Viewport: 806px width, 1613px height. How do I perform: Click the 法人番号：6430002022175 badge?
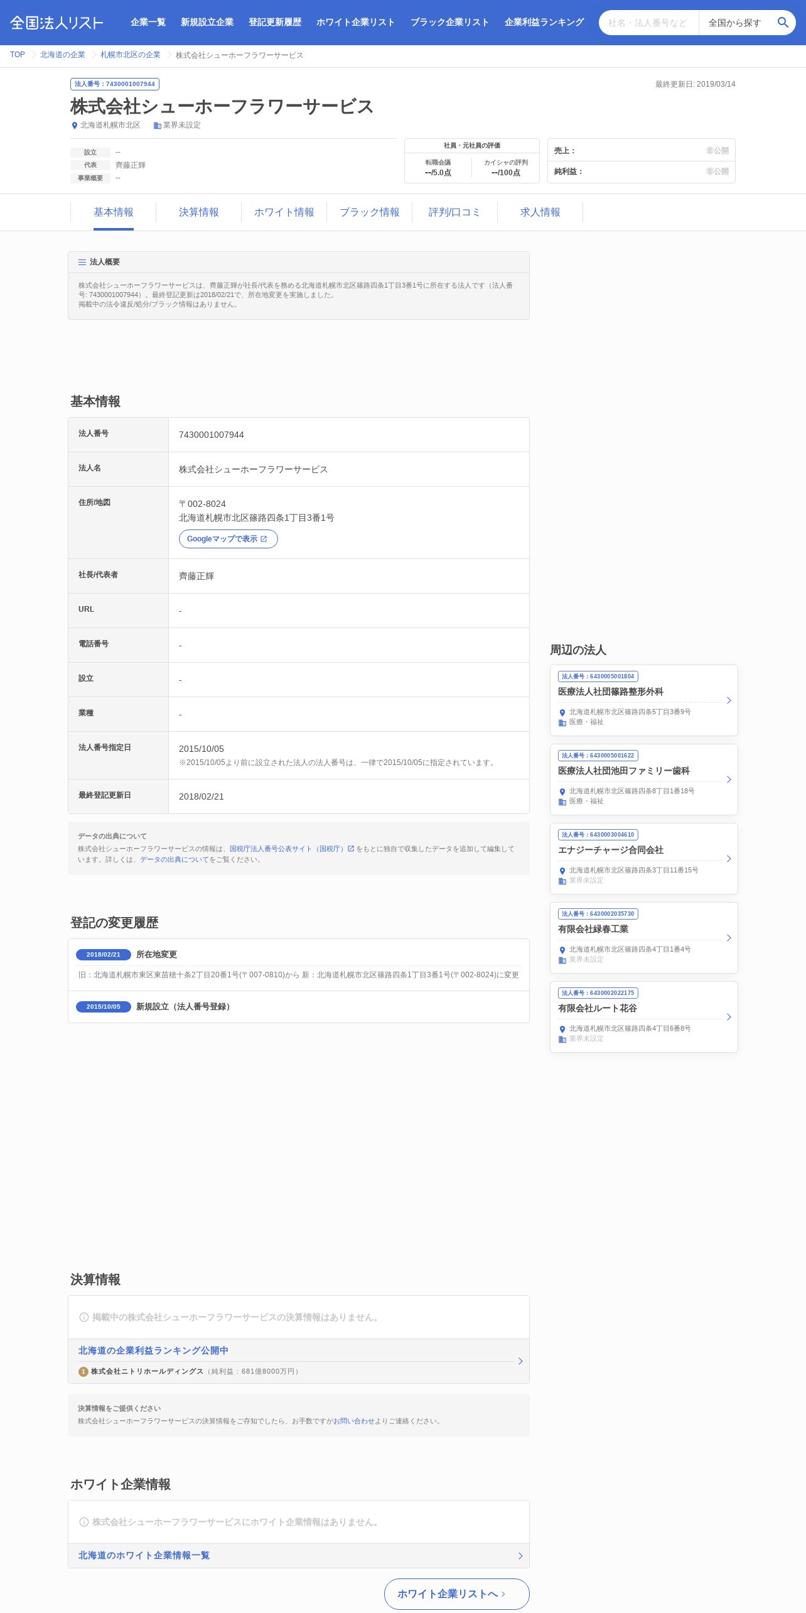coord(598,993)
